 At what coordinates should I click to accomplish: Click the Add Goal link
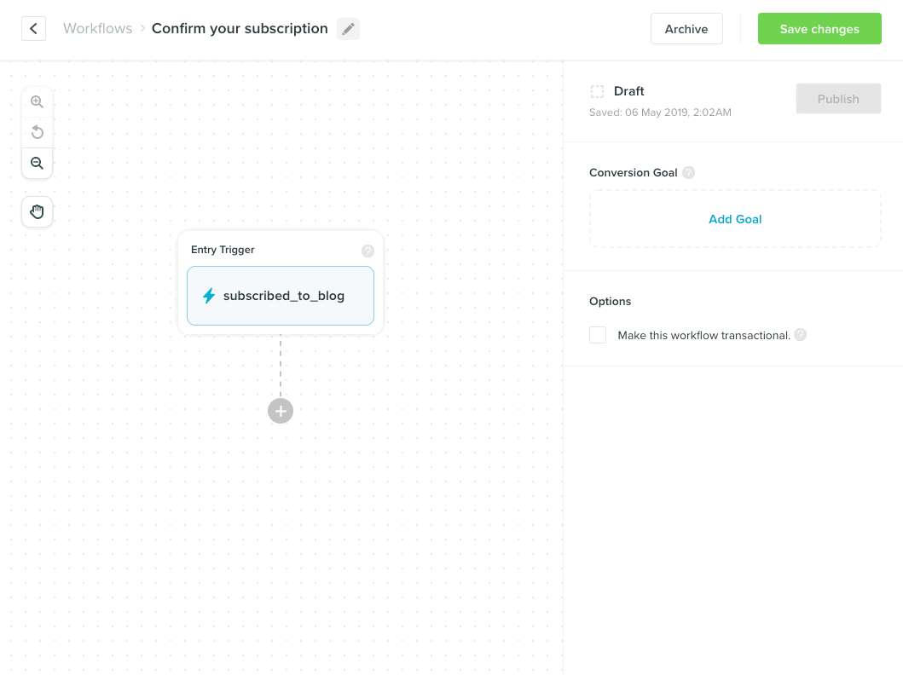click(735, 218)
